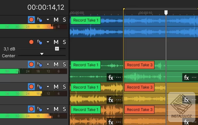Select Record Take 3 on the green track
Screen dimensions: 198x125
[139, 65]
